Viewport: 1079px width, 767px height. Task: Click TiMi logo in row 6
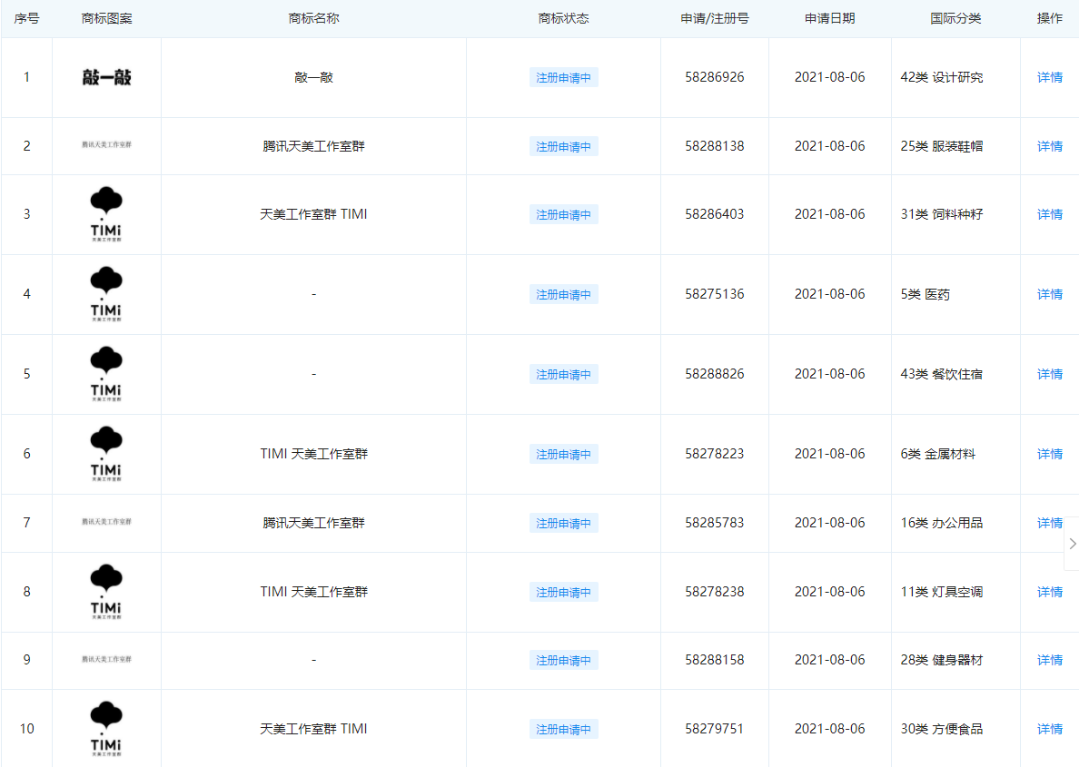[106, 453]
